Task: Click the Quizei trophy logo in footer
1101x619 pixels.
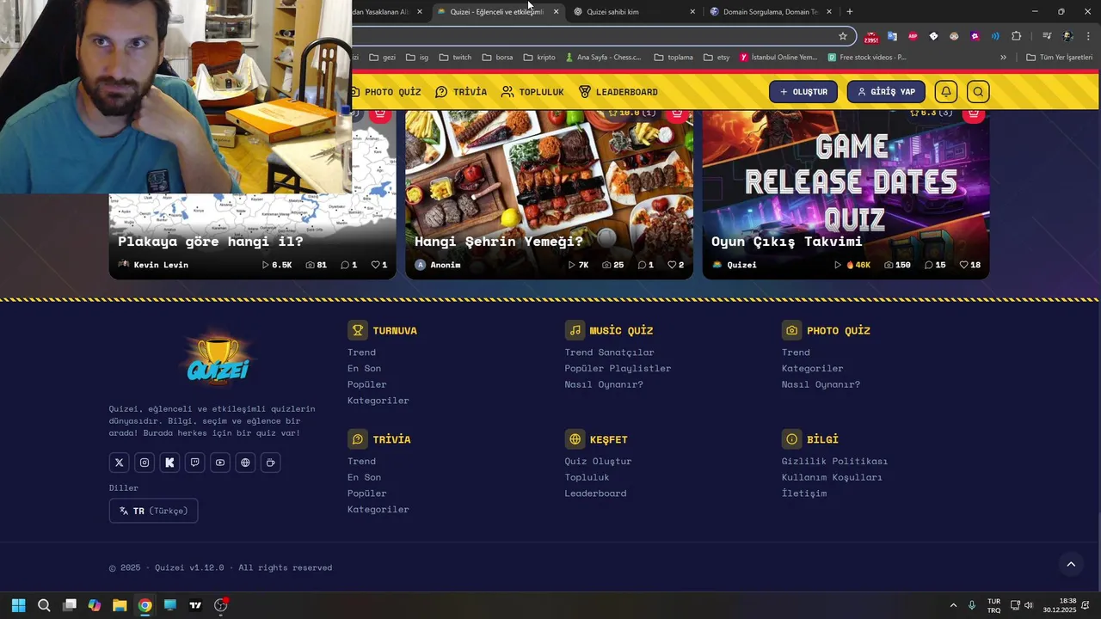Action: pos(218,359)
